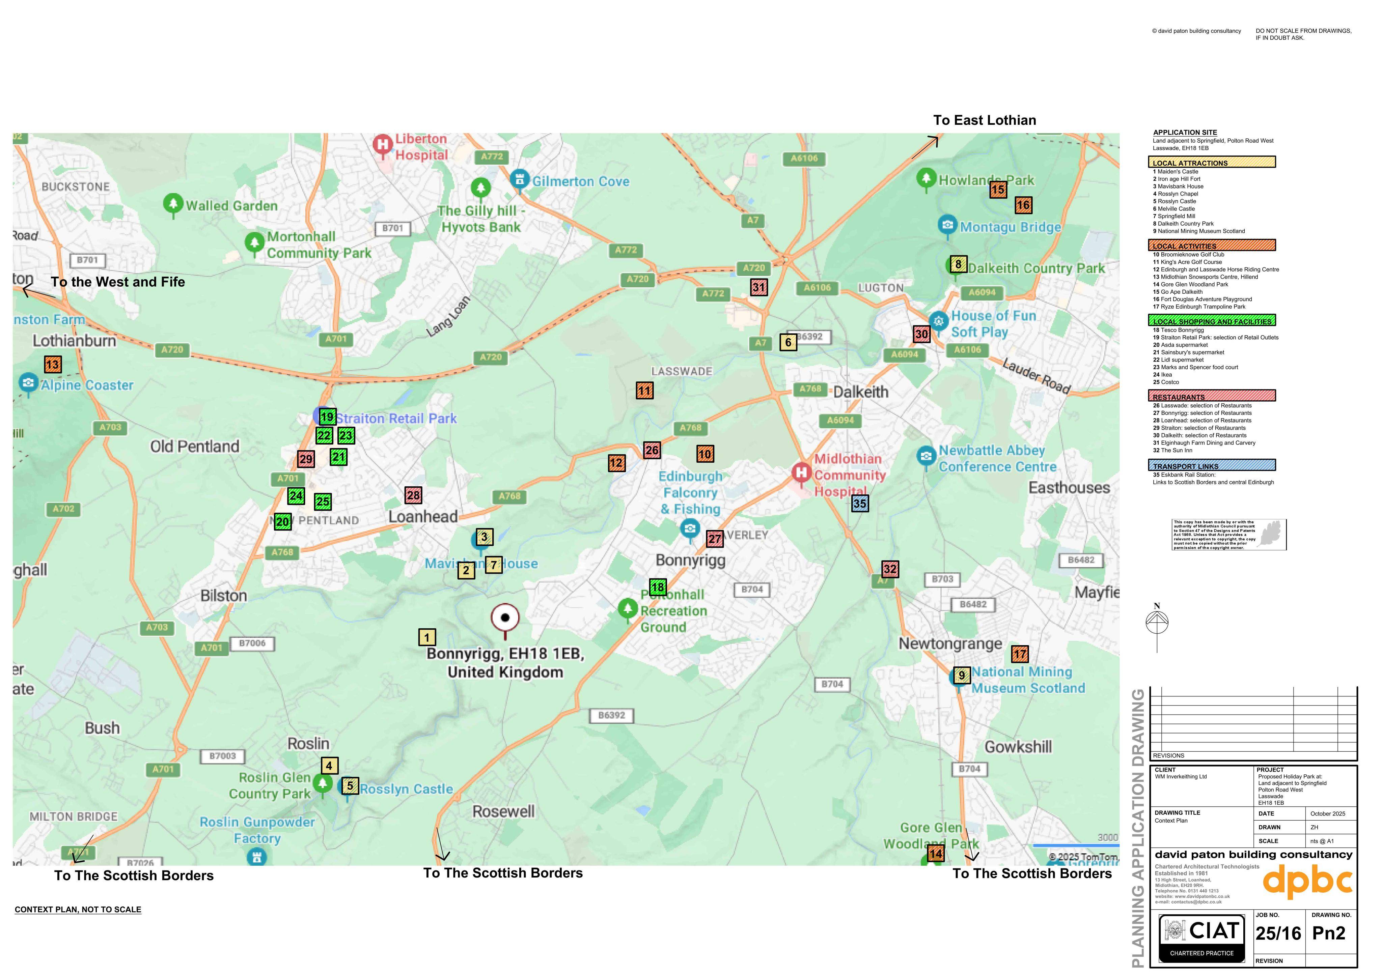Click map marker 20 for Asda supermarket
The height and width of the screenshot is (976, 1382).
pos(283,522)
